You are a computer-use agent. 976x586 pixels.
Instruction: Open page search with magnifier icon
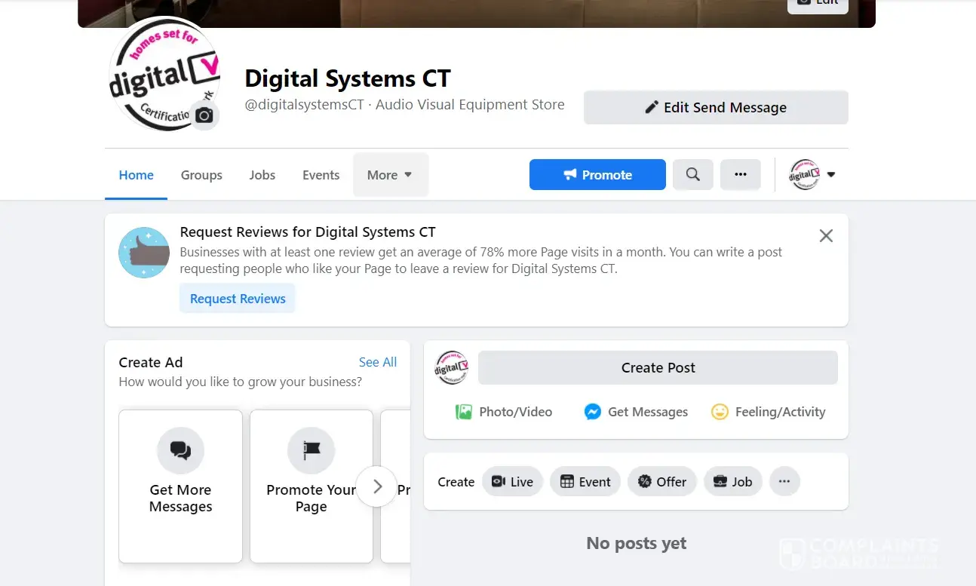(x=692, y=175)
